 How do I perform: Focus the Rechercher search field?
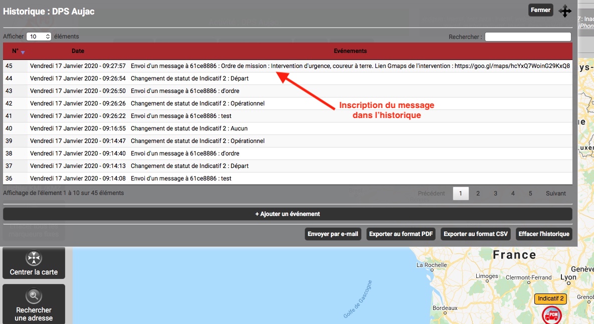(x=528, y=36)
